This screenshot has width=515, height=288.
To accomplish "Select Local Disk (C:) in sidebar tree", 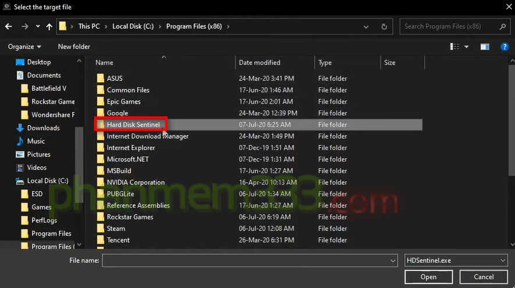I will [47, 181].
